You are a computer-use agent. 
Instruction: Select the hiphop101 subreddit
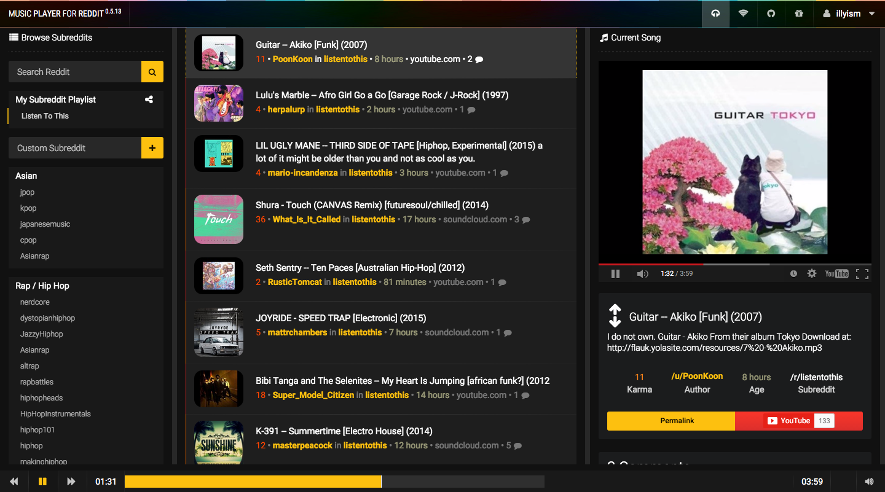coord(37,430)
